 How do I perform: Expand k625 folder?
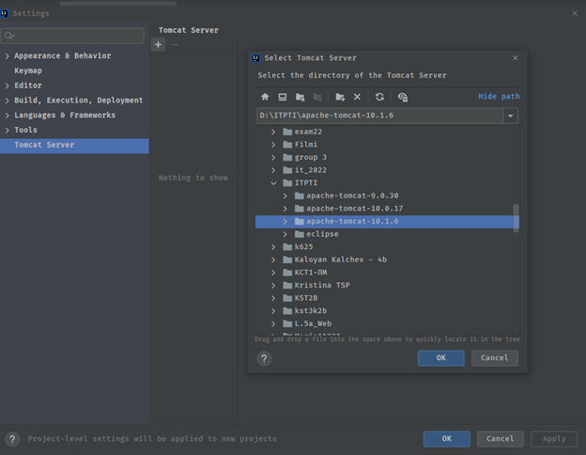(x=273, y=247)
